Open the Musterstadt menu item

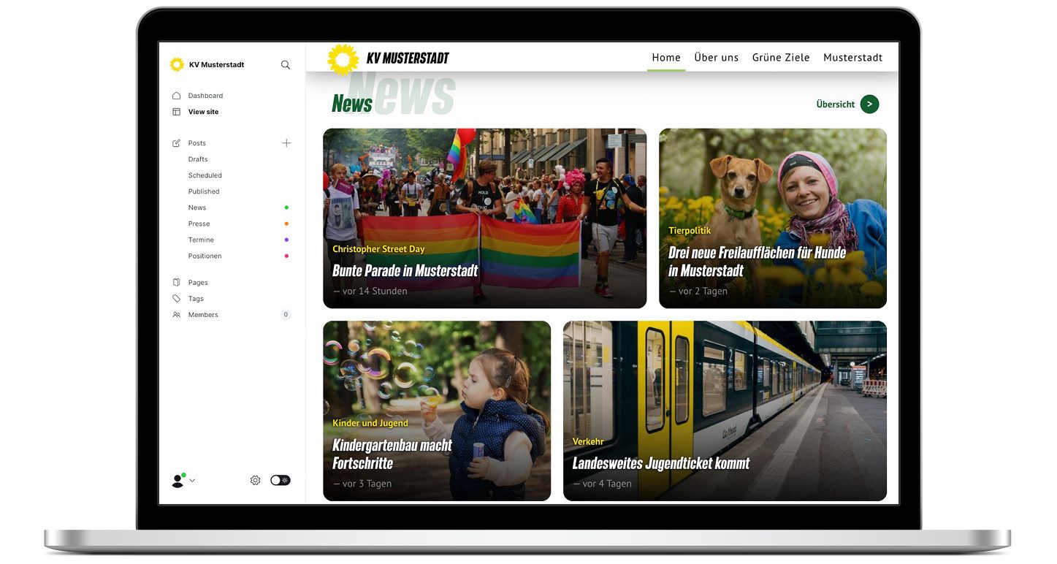853,58
